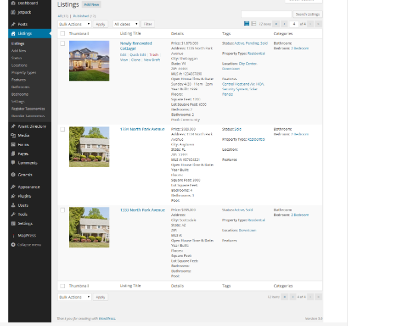Image resolution: width=409 pixels, height=326 pixels.
Task: Open the All dates dropdown
Action: click(x=126, y=24)
